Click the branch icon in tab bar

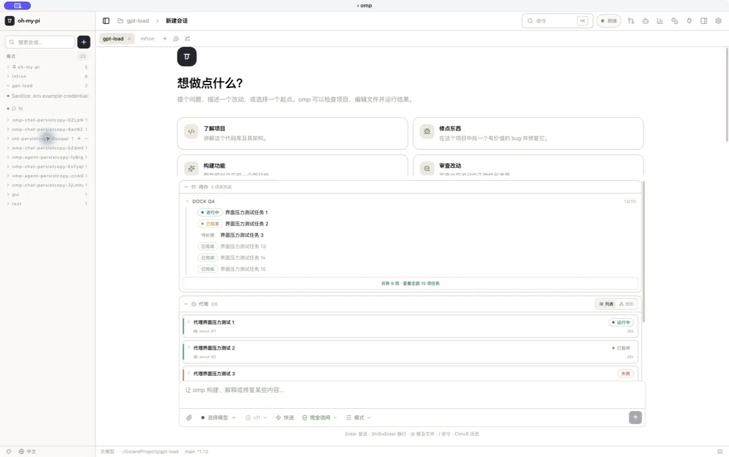188,39
